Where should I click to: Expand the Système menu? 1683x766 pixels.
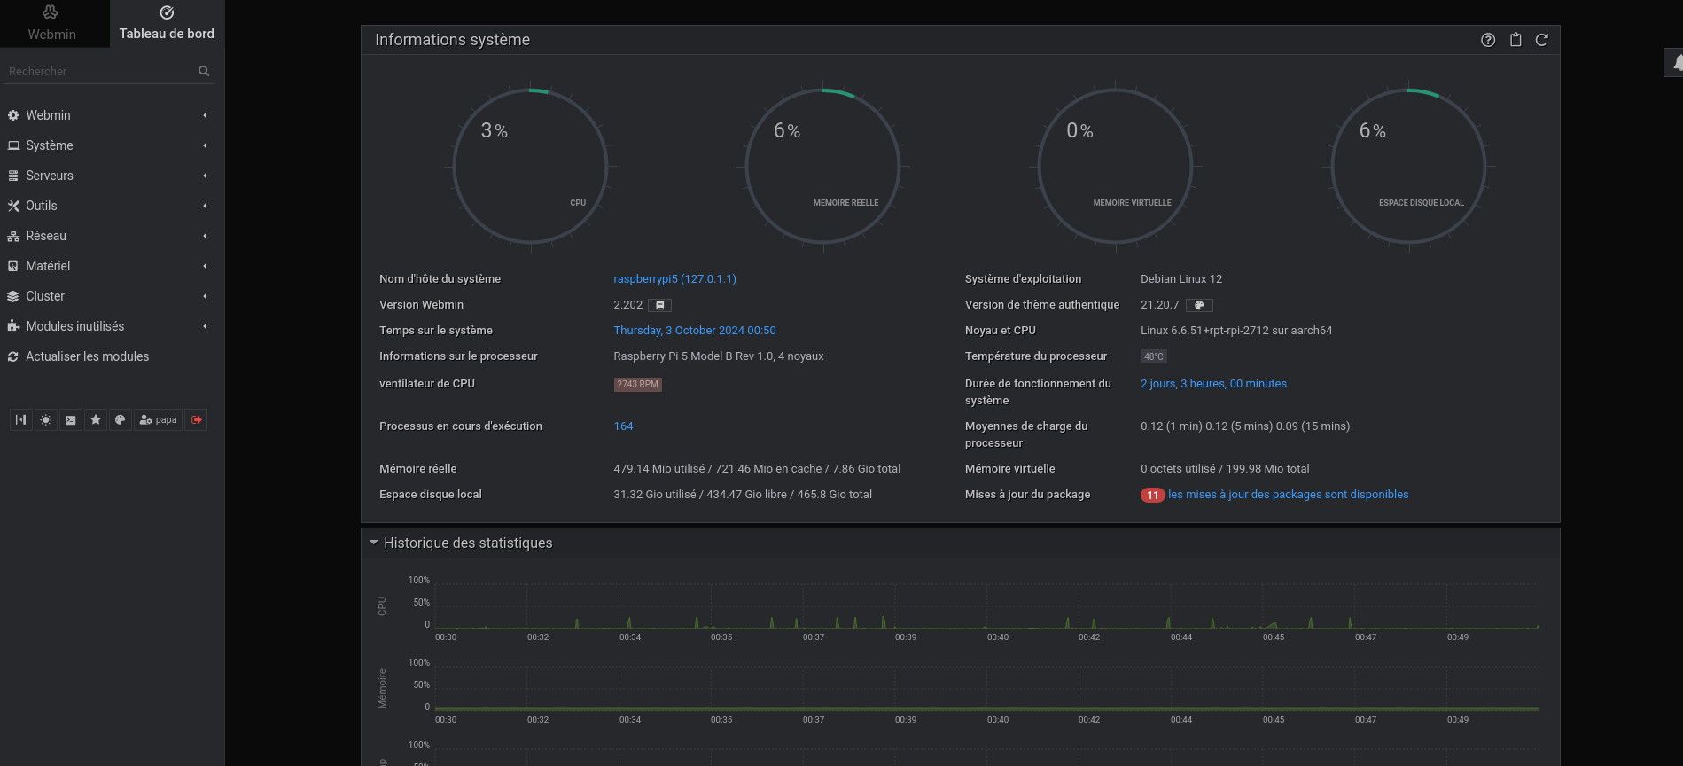50,145
